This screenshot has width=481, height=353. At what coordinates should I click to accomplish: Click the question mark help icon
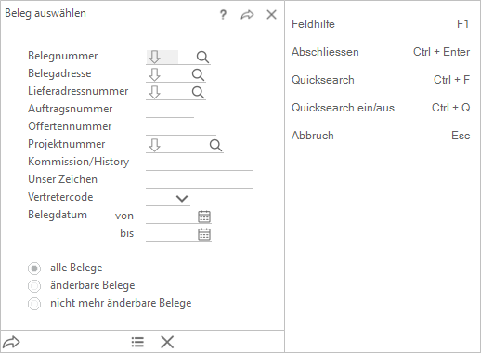[223, 15]
